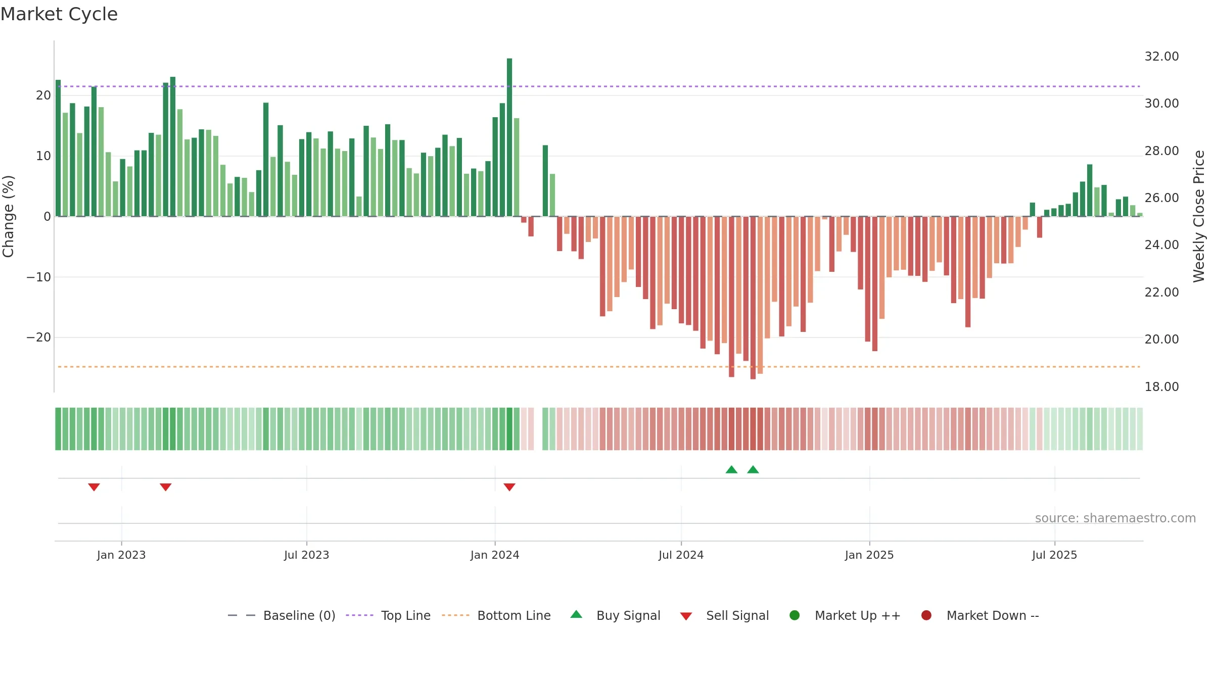
Task: Click the dark red Market Down -- dot in legend
Action: [926, 615]
